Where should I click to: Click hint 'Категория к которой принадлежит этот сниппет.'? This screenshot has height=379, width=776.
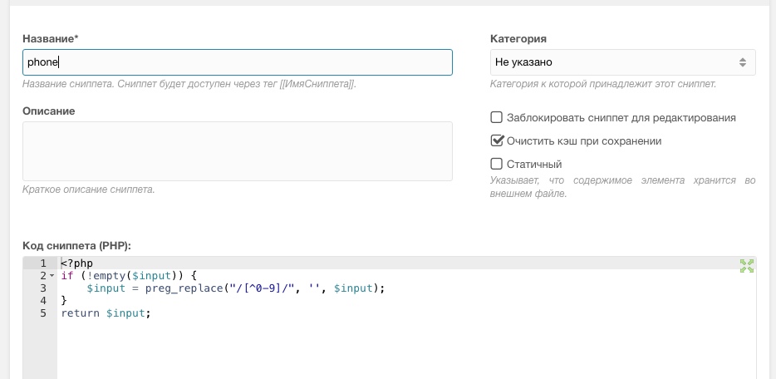point(603,84)
